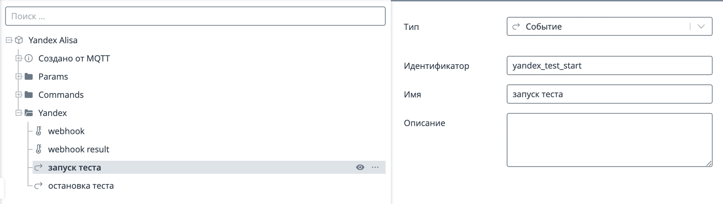The image size is (723, 204).
Task: Click the Тип label
Action: tap(411, 27)
